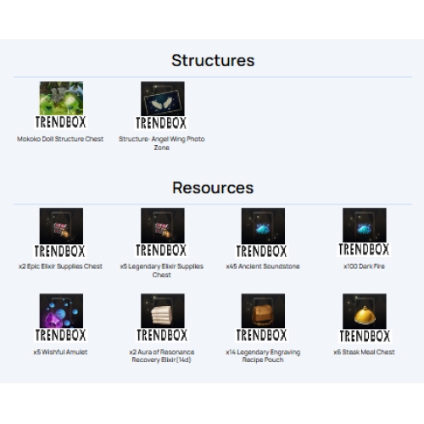
Task: Click Structure- Angel Wing Photo Zone text
Action: click(x=161, y=143)
